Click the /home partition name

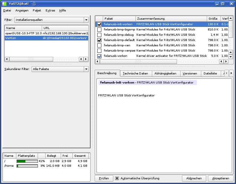9,166
